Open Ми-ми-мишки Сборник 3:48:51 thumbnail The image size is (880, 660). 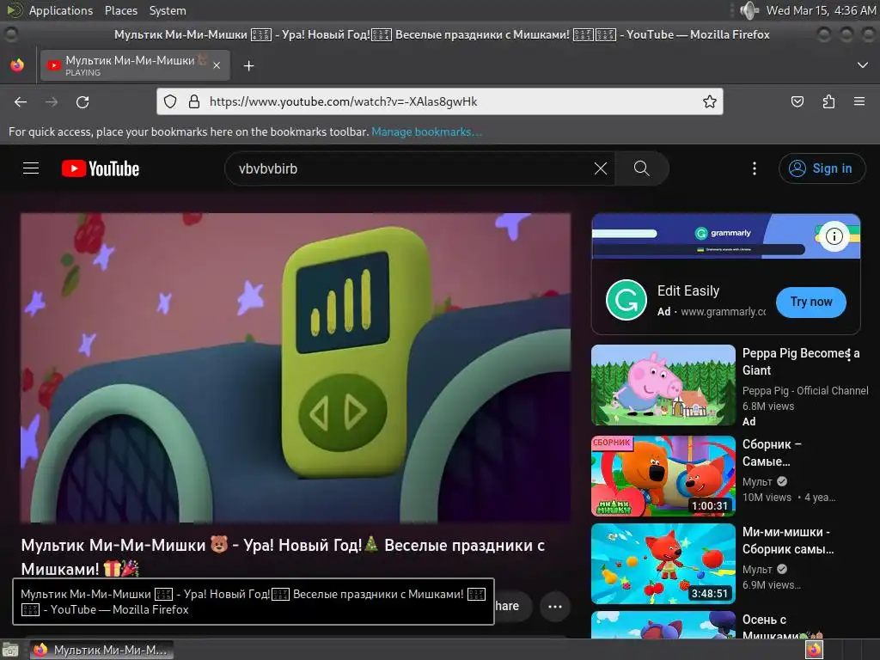point(663,564)
